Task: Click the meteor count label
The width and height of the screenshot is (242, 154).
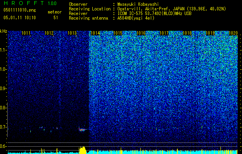Action: pyautogui.click(x=55, y=12)
